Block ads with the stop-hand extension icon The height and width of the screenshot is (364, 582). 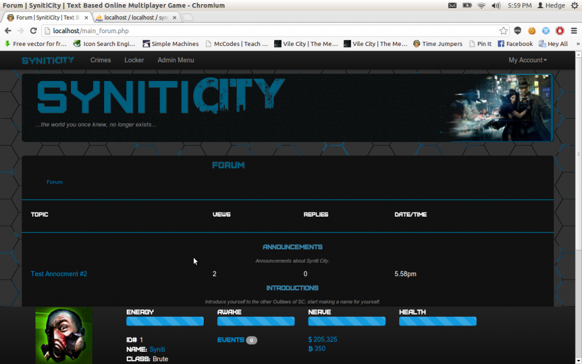(x=559, y=30)
